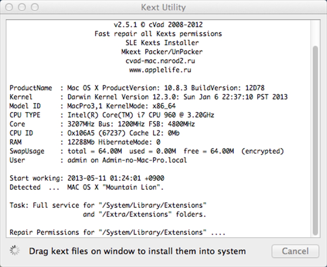Click the vertical scrollbar thumb in log
Viewport: 327px width, 267px height.
click(x=315, y=140)
